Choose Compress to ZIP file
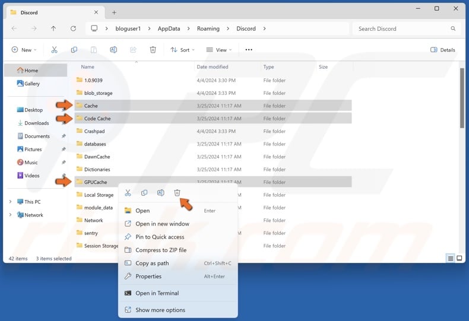Viewport: 469px width, 321px height. tap(178, 250)
